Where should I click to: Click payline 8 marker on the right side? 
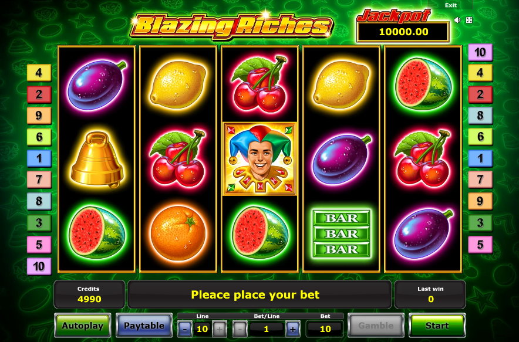[x=480, y=116]
